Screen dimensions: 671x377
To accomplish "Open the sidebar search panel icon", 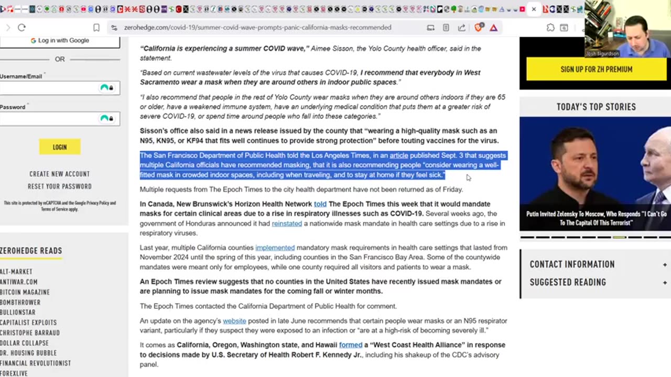I will point(564,28).
